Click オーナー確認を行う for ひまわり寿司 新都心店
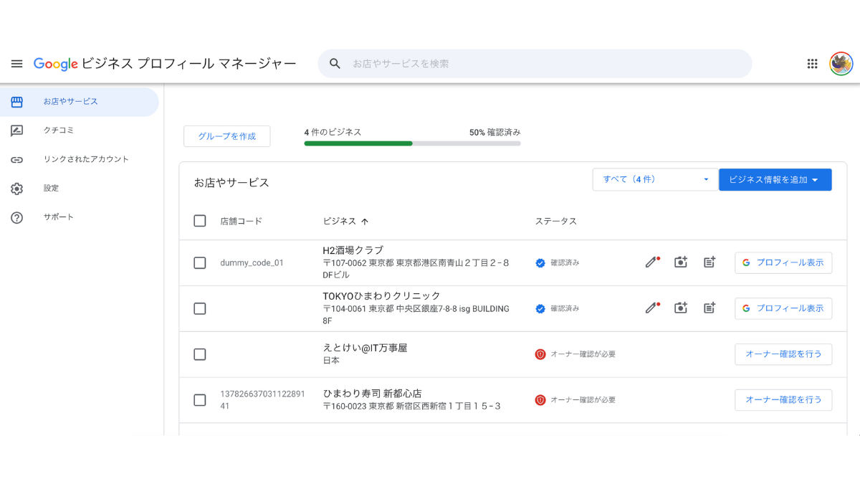 tap(783, 399)
